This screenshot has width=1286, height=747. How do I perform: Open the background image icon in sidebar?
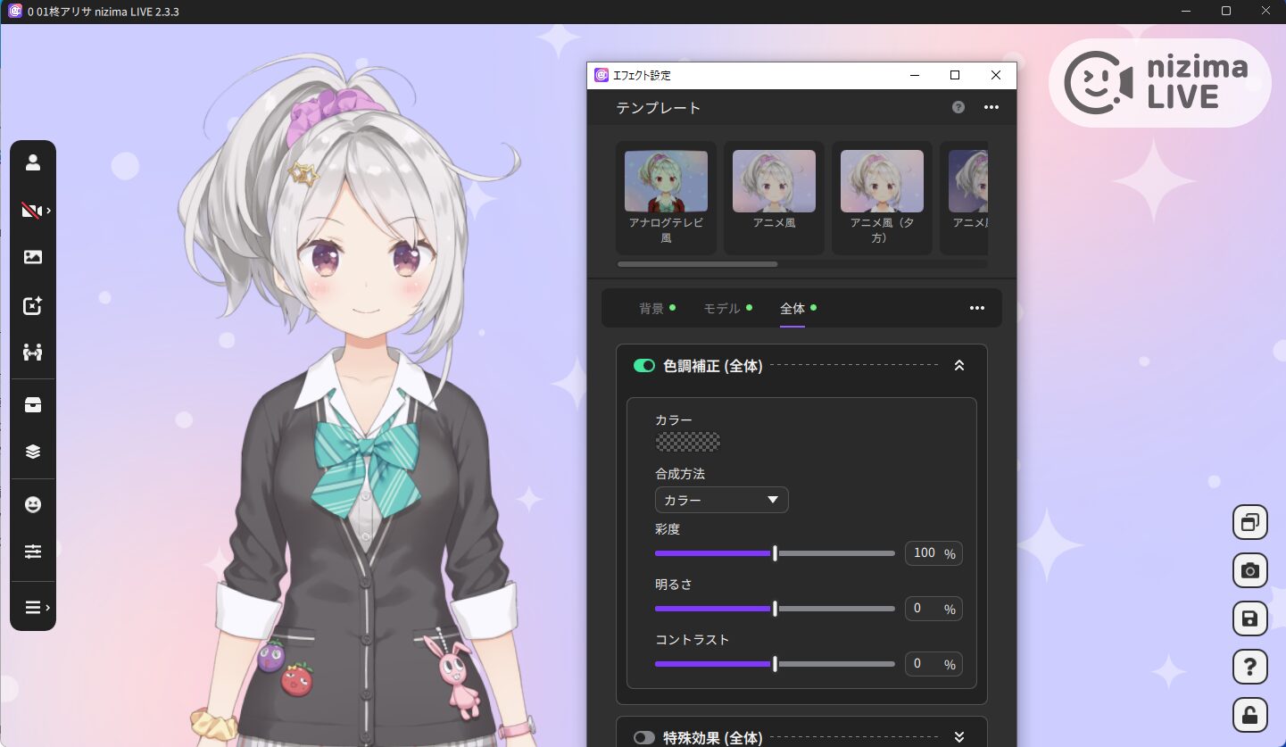33,257
